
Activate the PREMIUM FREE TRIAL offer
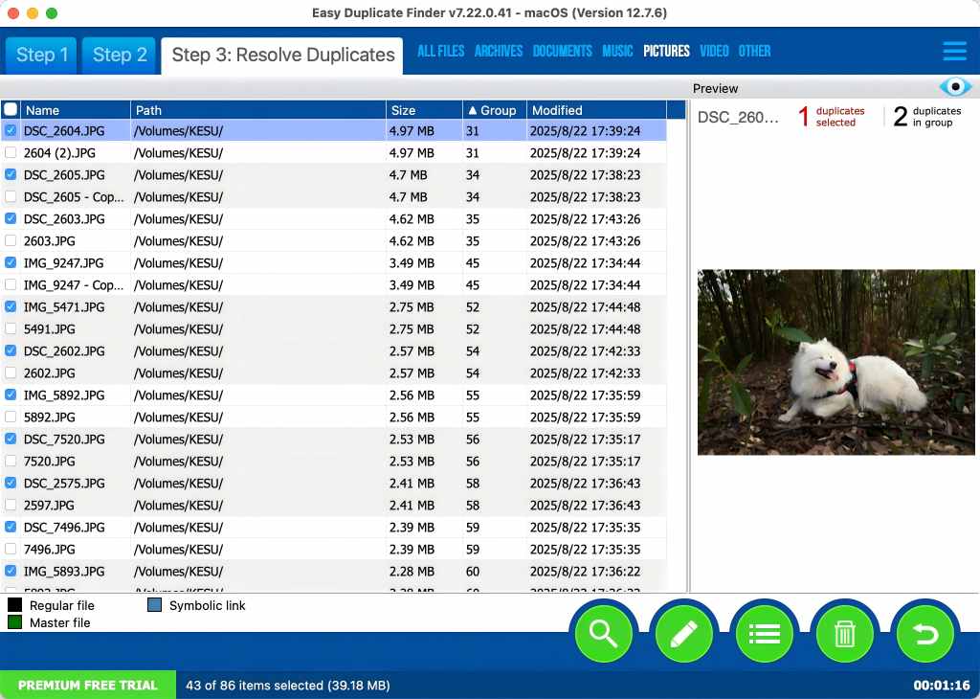click(88, 685)
